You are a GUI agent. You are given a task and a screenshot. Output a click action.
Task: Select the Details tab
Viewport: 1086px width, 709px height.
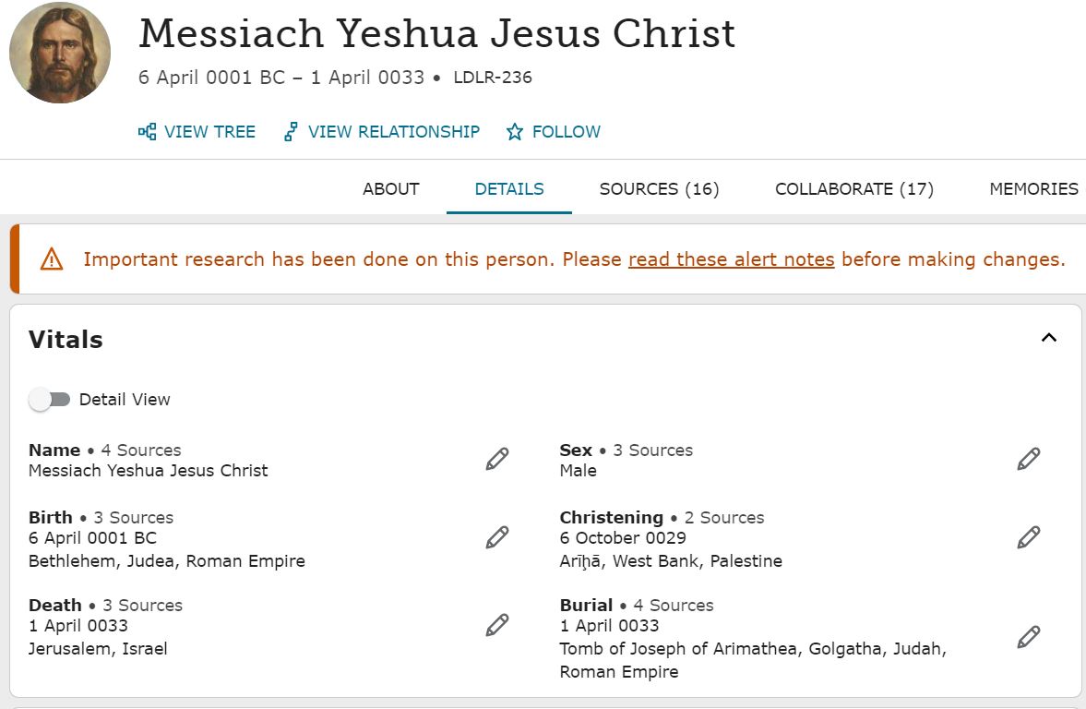point(509,189)
